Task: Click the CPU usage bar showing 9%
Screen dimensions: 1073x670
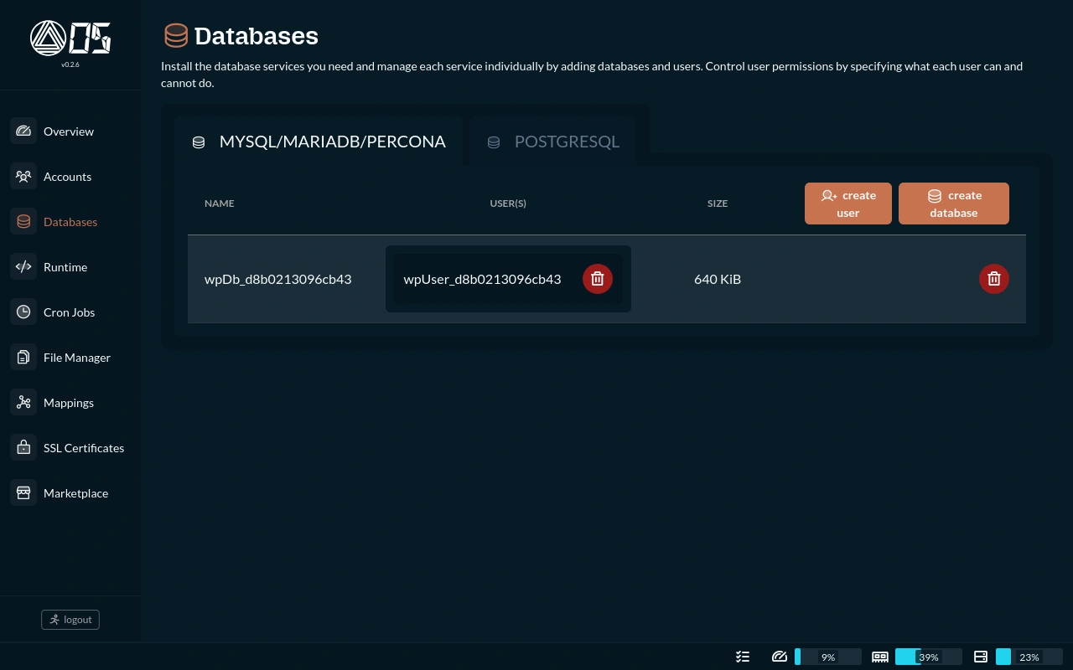Action: tap(827, 657)
